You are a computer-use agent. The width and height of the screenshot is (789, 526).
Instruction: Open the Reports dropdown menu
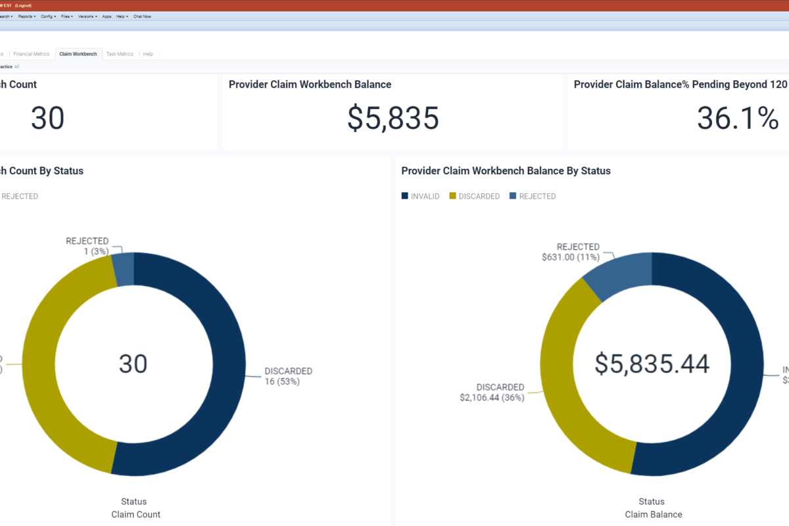click(x=27, y=16)
